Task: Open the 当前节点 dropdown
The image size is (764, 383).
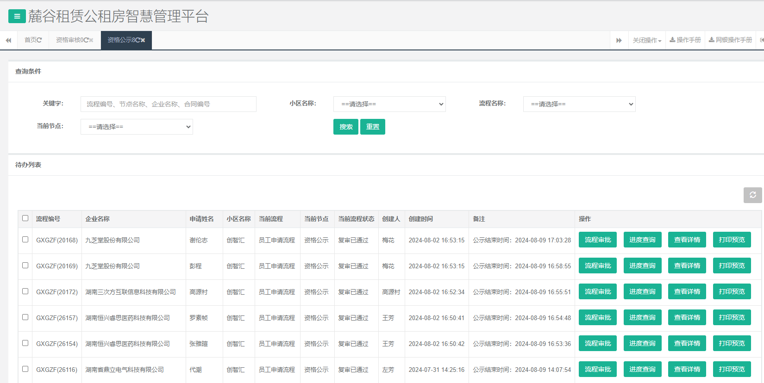Action: coord(137,127)
